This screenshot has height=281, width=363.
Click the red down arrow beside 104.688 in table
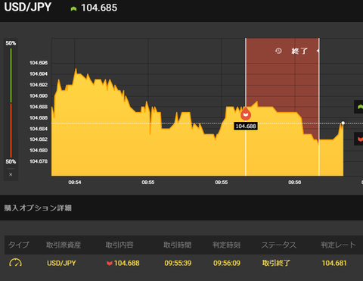109,264
